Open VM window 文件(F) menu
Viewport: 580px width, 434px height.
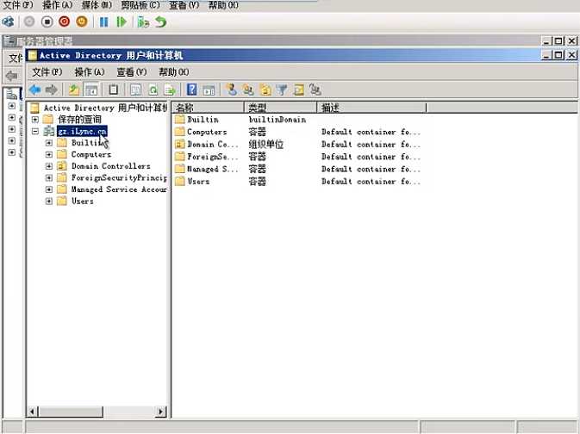tap(18, 5)
